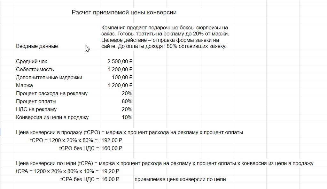The width and height of the screenshot is (327, 189).
Task: Select the 10% goal-to-sale conversion cell
Action: [x=127, y=117]
